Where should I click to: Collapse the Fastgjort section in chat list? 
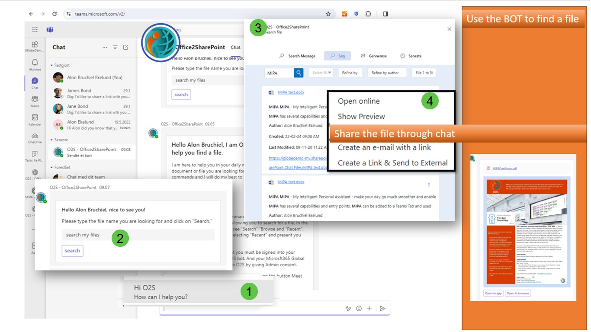(61, 65)
